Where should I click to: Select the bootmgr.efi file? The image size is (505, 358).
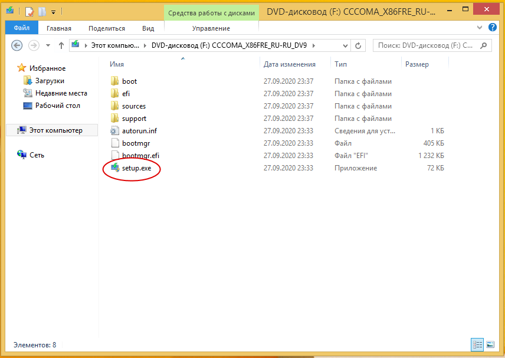click(140, 156)
